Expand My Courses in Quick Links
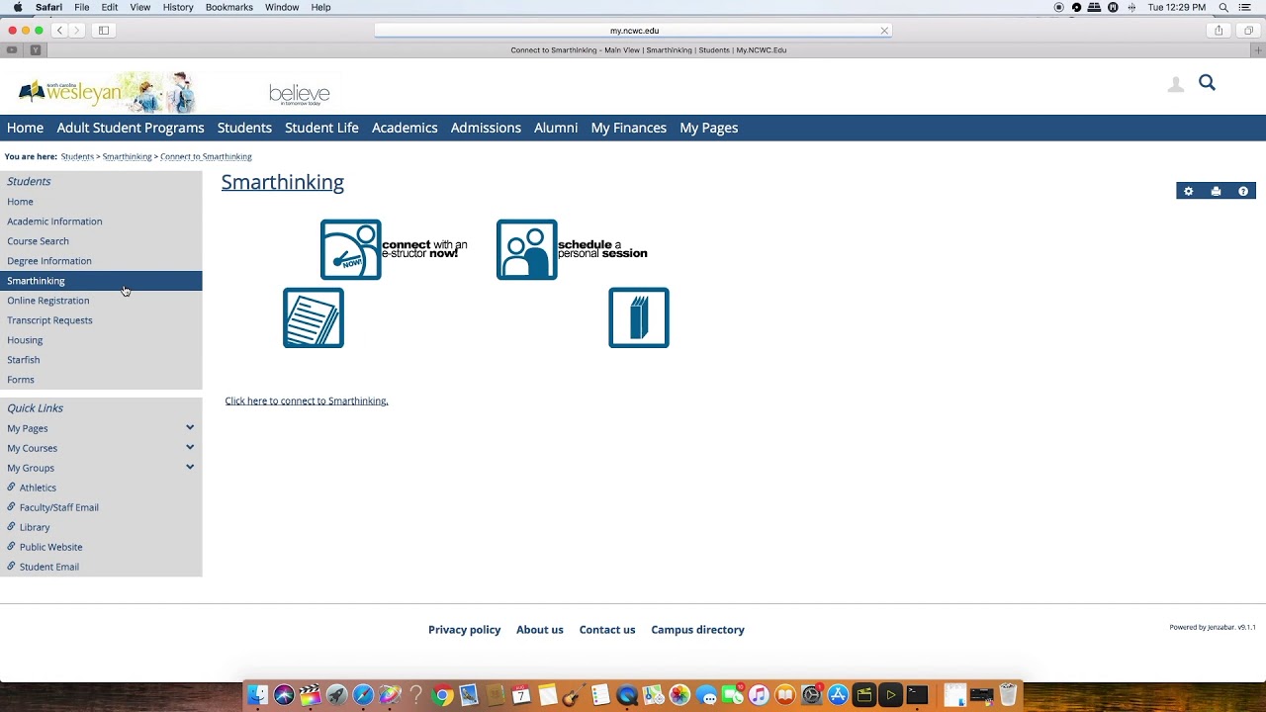Image resolution: width=1266 pixels, height=712 pixels. [190, 448]
